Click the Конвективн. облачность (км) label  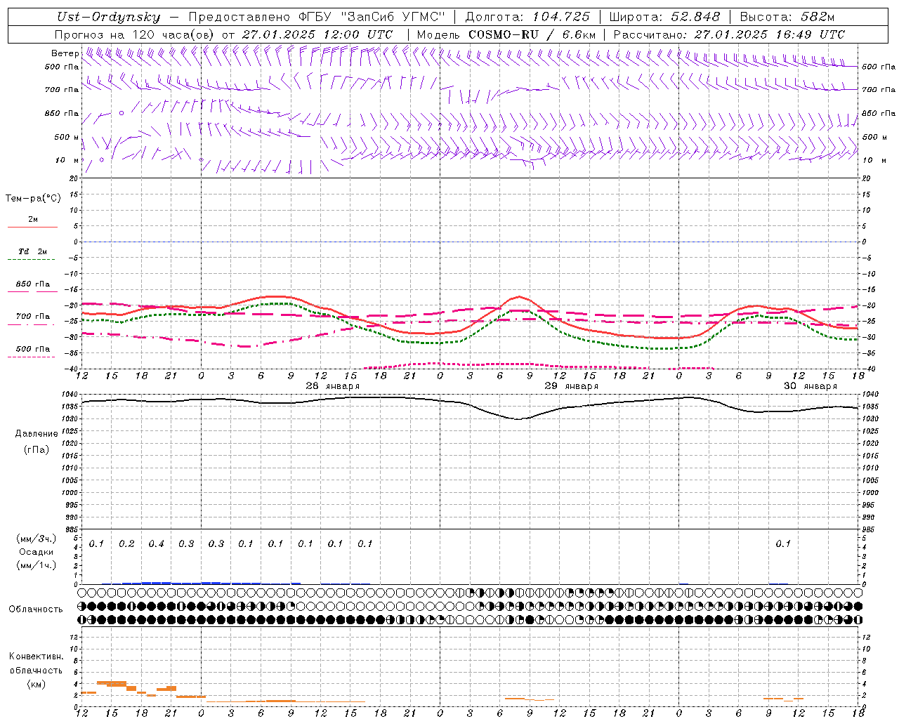coord(36,670)
